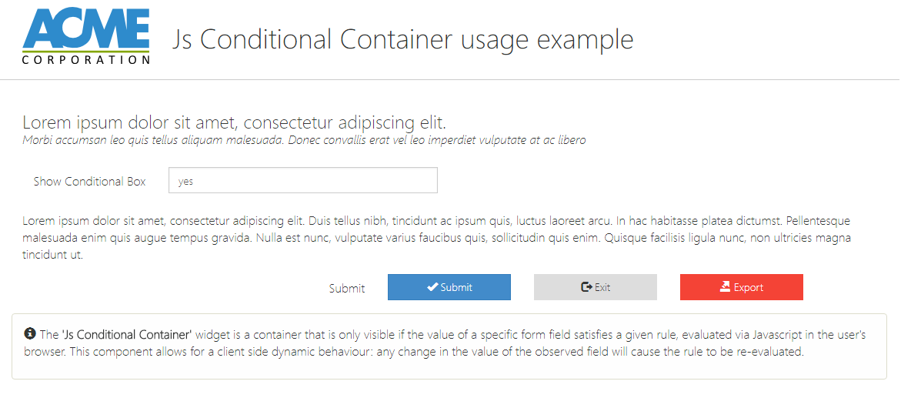This screenshot has width=901, height=398.
Task: Click the 'Js Conditional Container usage example' title
Action: pos(402,39)
